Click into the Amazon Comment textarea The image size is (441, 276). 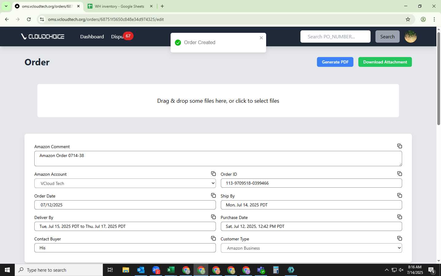218,159
